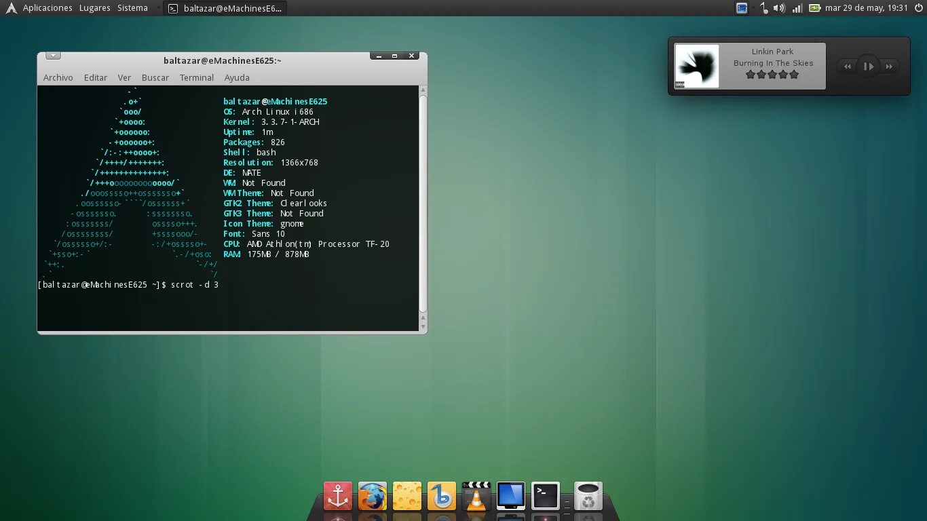This screenshot has width=927, height=521.
Task: Click the Resolution '1366x768' text
Action: tap(299, 163)
